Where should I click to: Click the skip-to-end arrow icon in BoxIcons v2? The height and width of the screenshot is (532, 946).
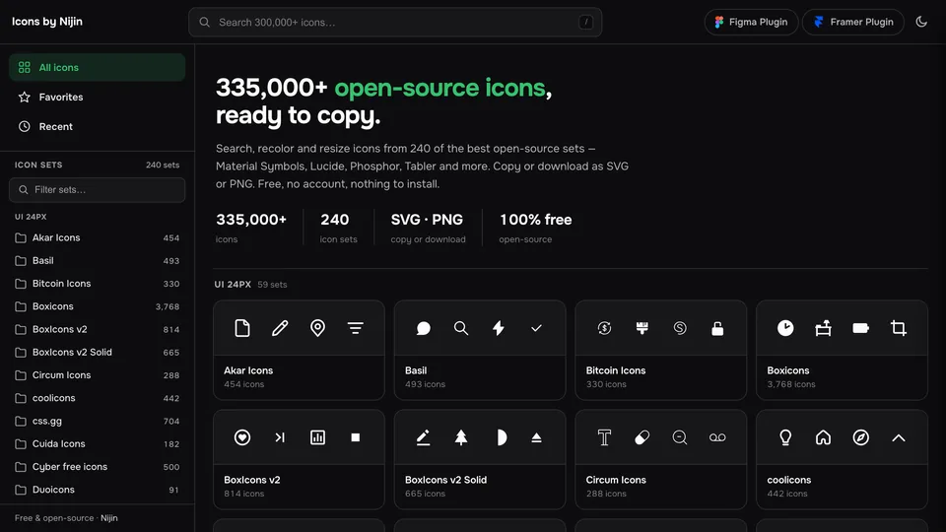[x=280, y=437]
